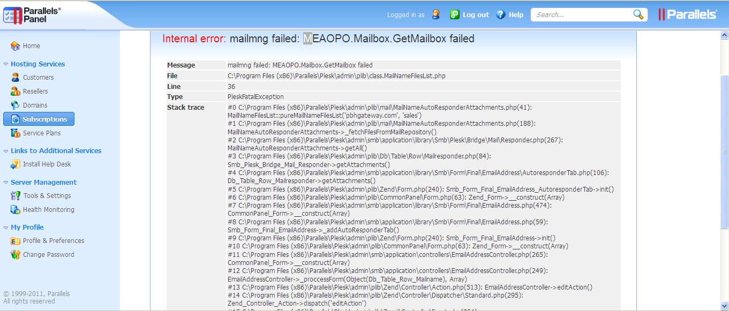Collapse the Hosting Services section arrow
This screenshot has width=729, height=311.
(6, 64)
